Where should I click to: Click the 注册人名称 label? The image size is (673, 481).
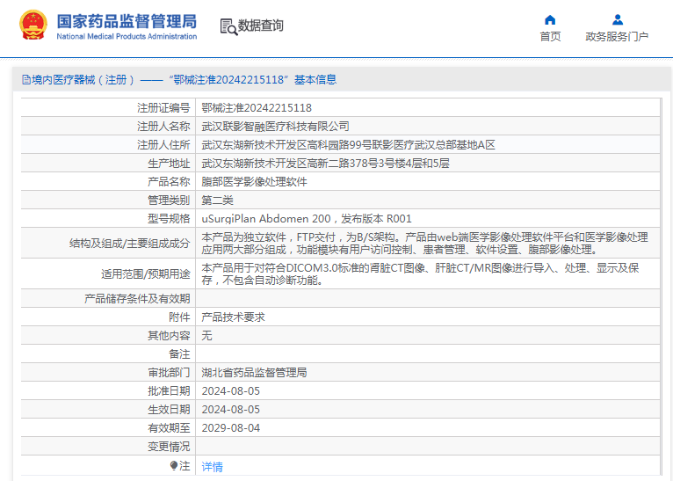(163, 127)
